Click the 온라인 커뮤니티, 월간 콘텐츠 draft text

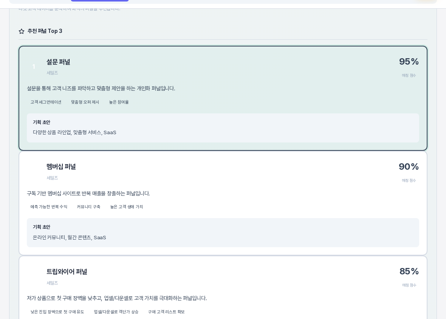tap(70, 237)
